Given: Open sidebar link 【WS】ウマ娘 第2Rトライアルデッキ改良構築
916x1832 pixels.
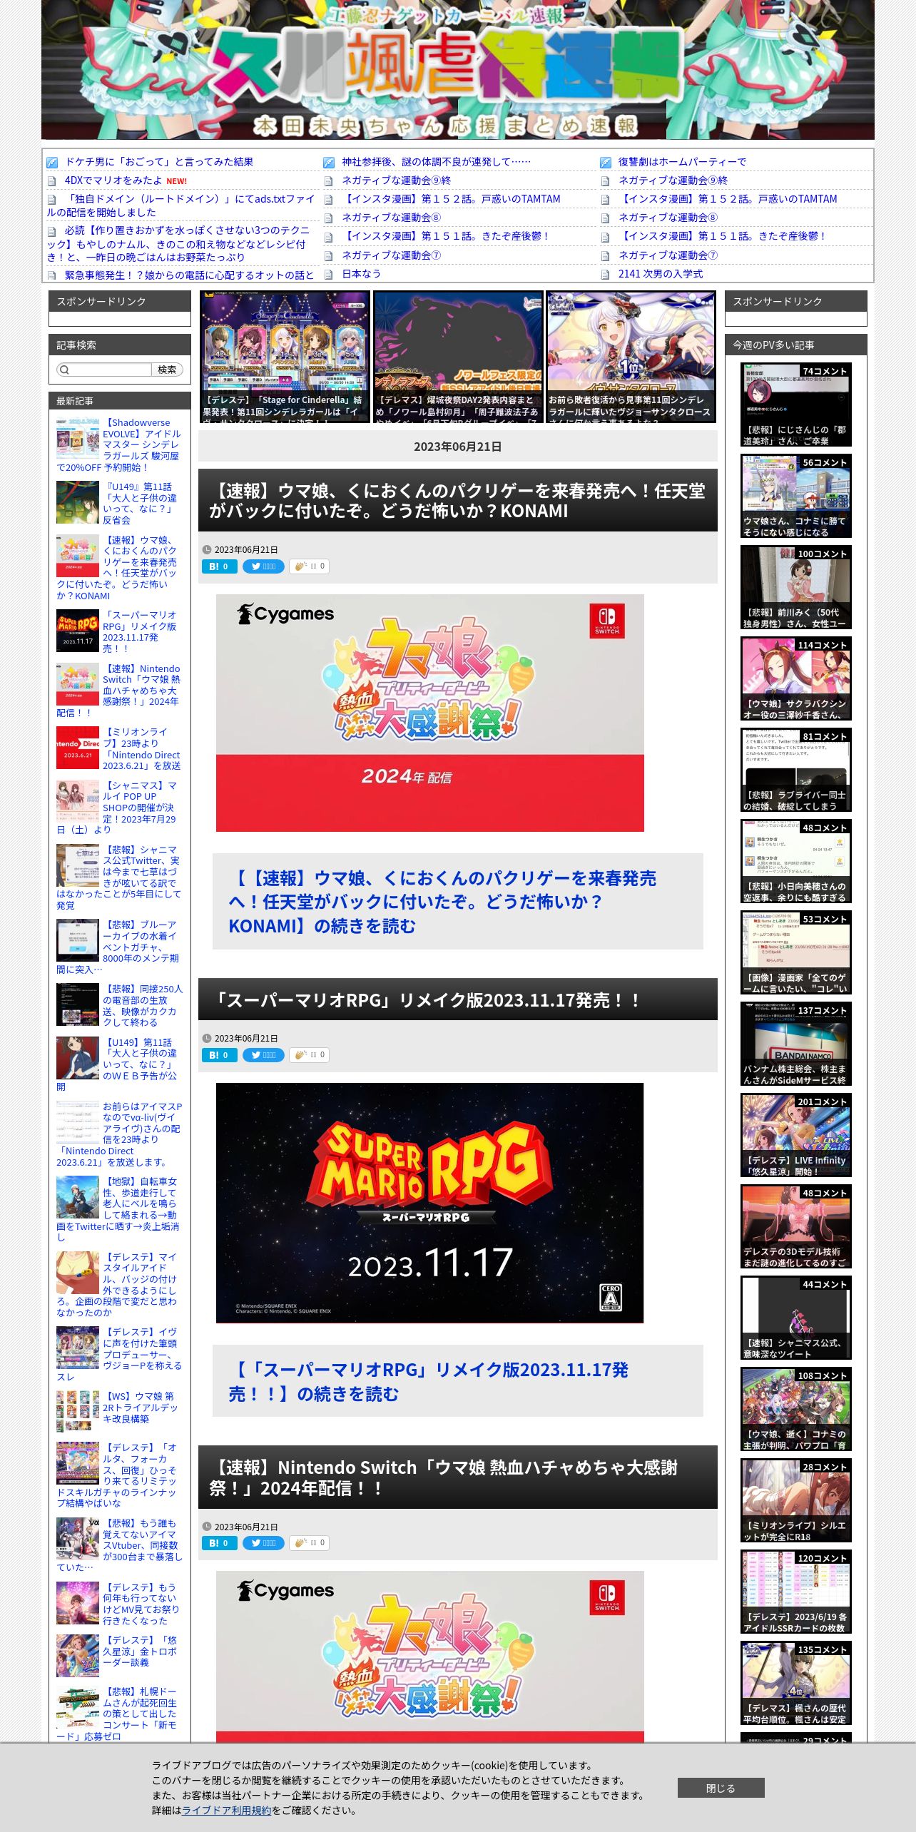Looking at the screenshot, I should (x=140, y=1407).
